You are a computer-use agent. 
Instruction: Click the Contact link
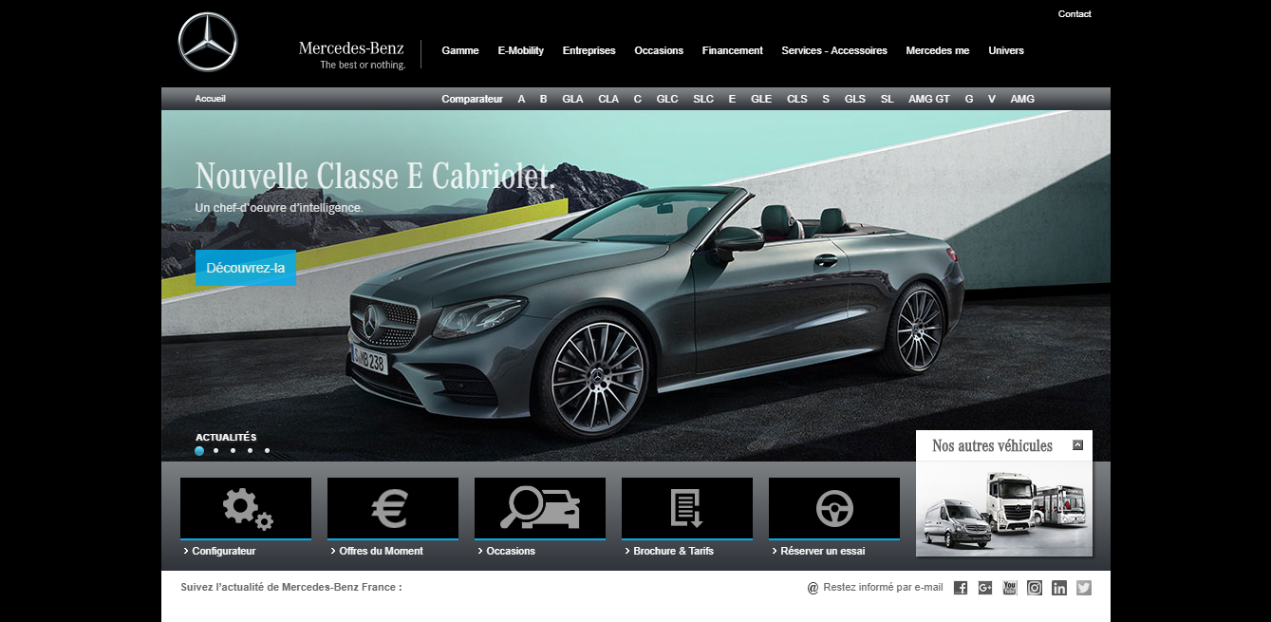coord(1075,14)
